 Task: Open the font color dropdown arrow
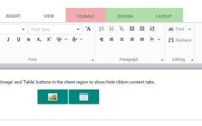(81, 39)
